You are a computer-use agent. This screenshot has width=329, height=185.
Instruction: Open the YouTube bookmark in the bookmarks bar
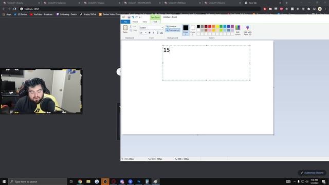pos(42,14)
